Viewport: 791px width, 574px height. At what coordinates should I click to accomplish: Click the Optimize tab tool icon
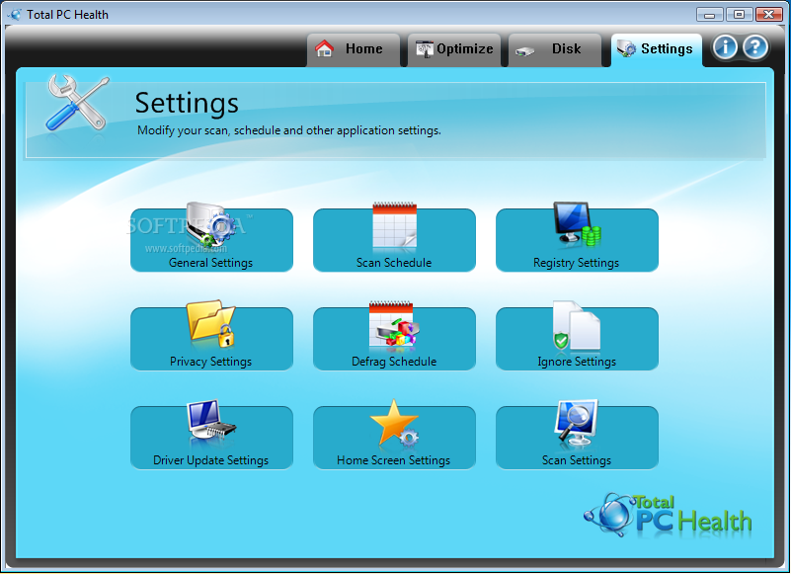pos(425,49)
